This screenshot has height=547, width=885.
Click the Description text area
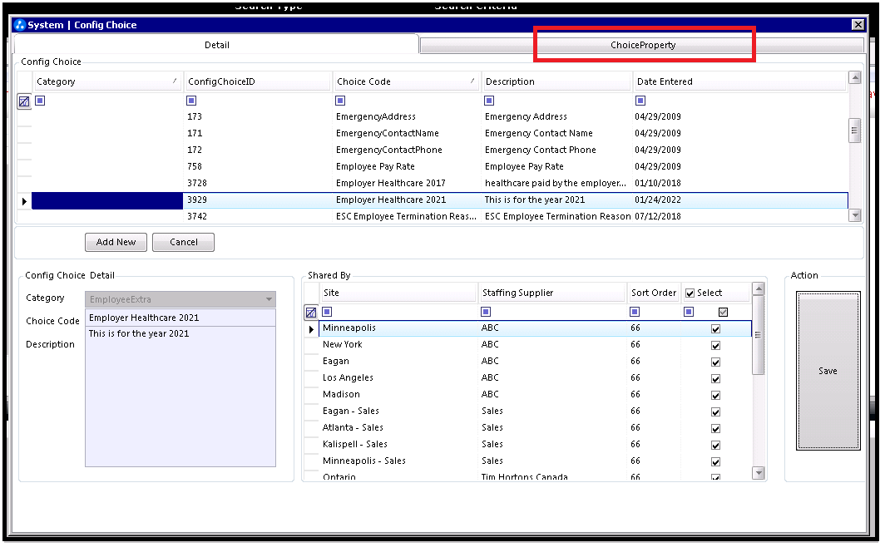180,397
